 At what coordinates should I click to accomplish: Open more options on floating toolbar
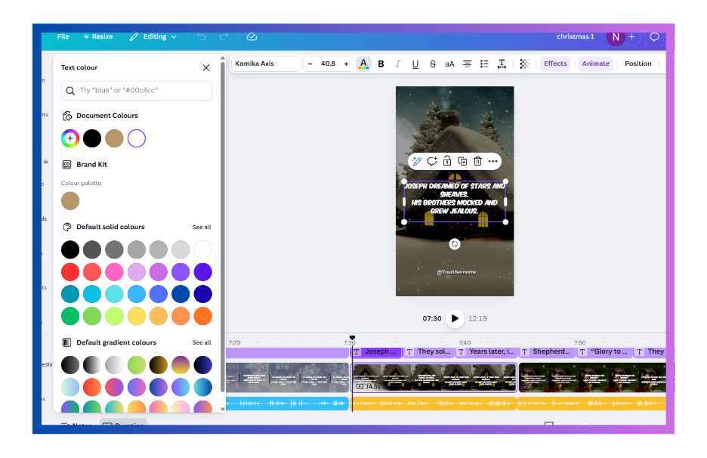coord(493,161)
